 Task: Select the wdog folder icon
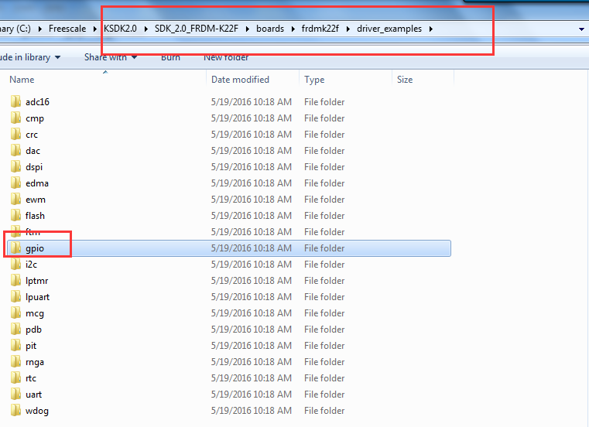coord(15,411)
